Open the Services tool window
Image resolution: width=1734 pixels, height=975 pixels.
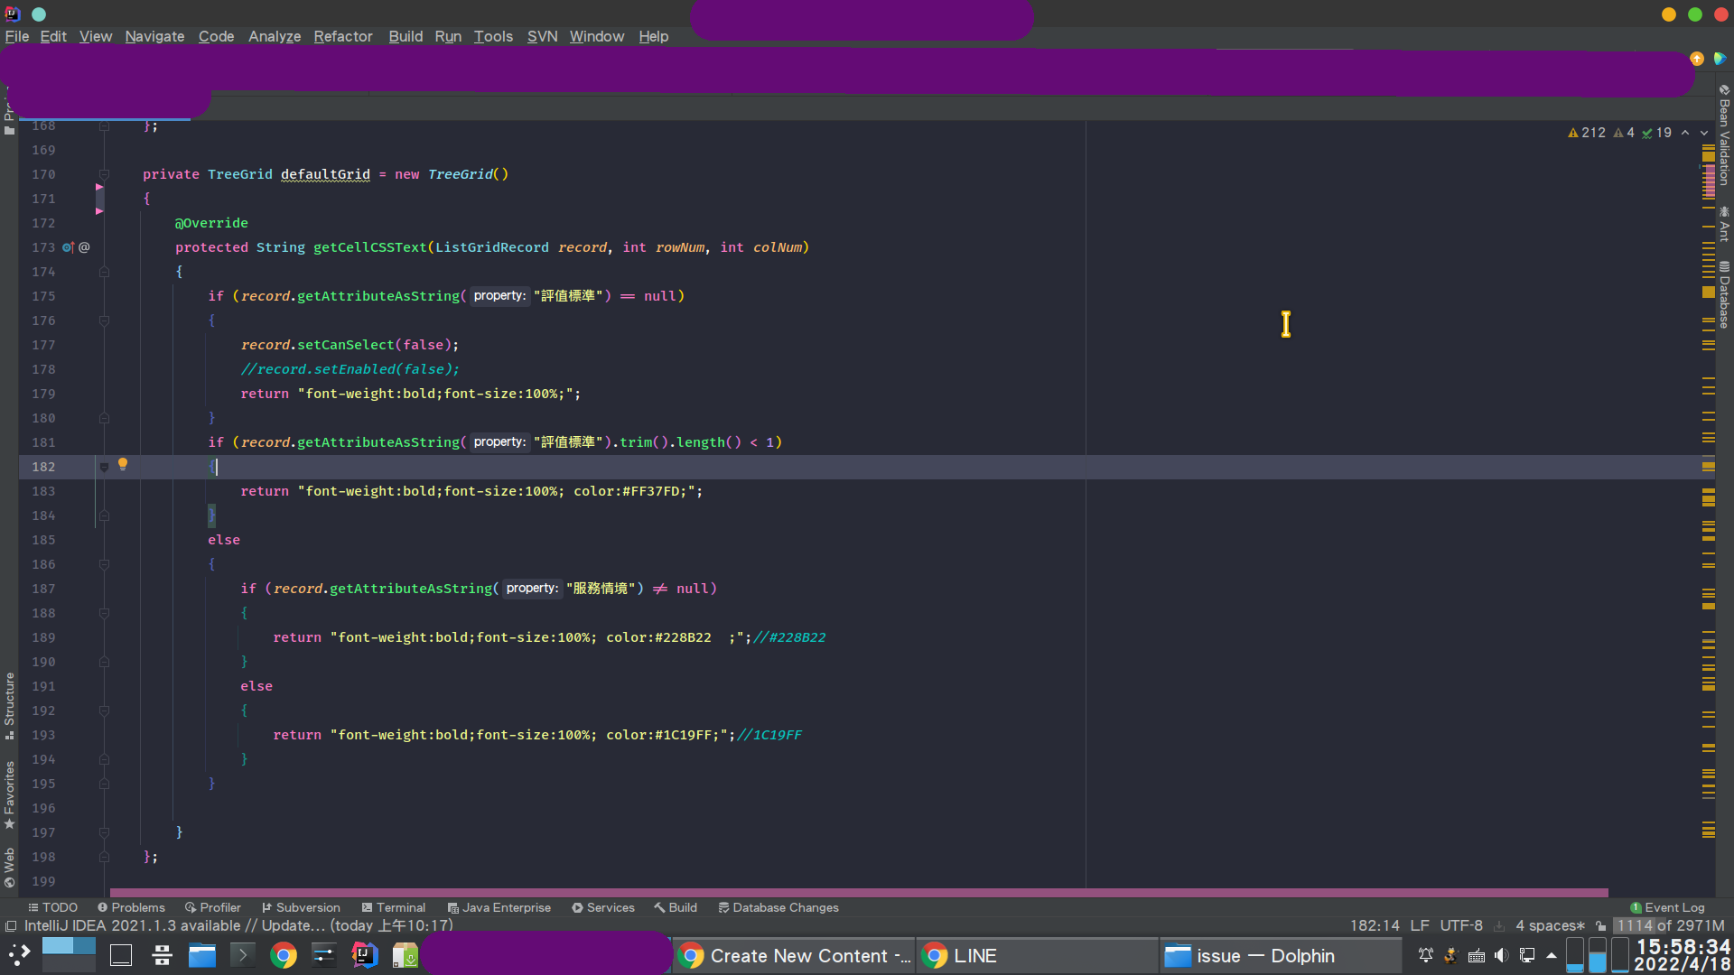click(602, 907)
